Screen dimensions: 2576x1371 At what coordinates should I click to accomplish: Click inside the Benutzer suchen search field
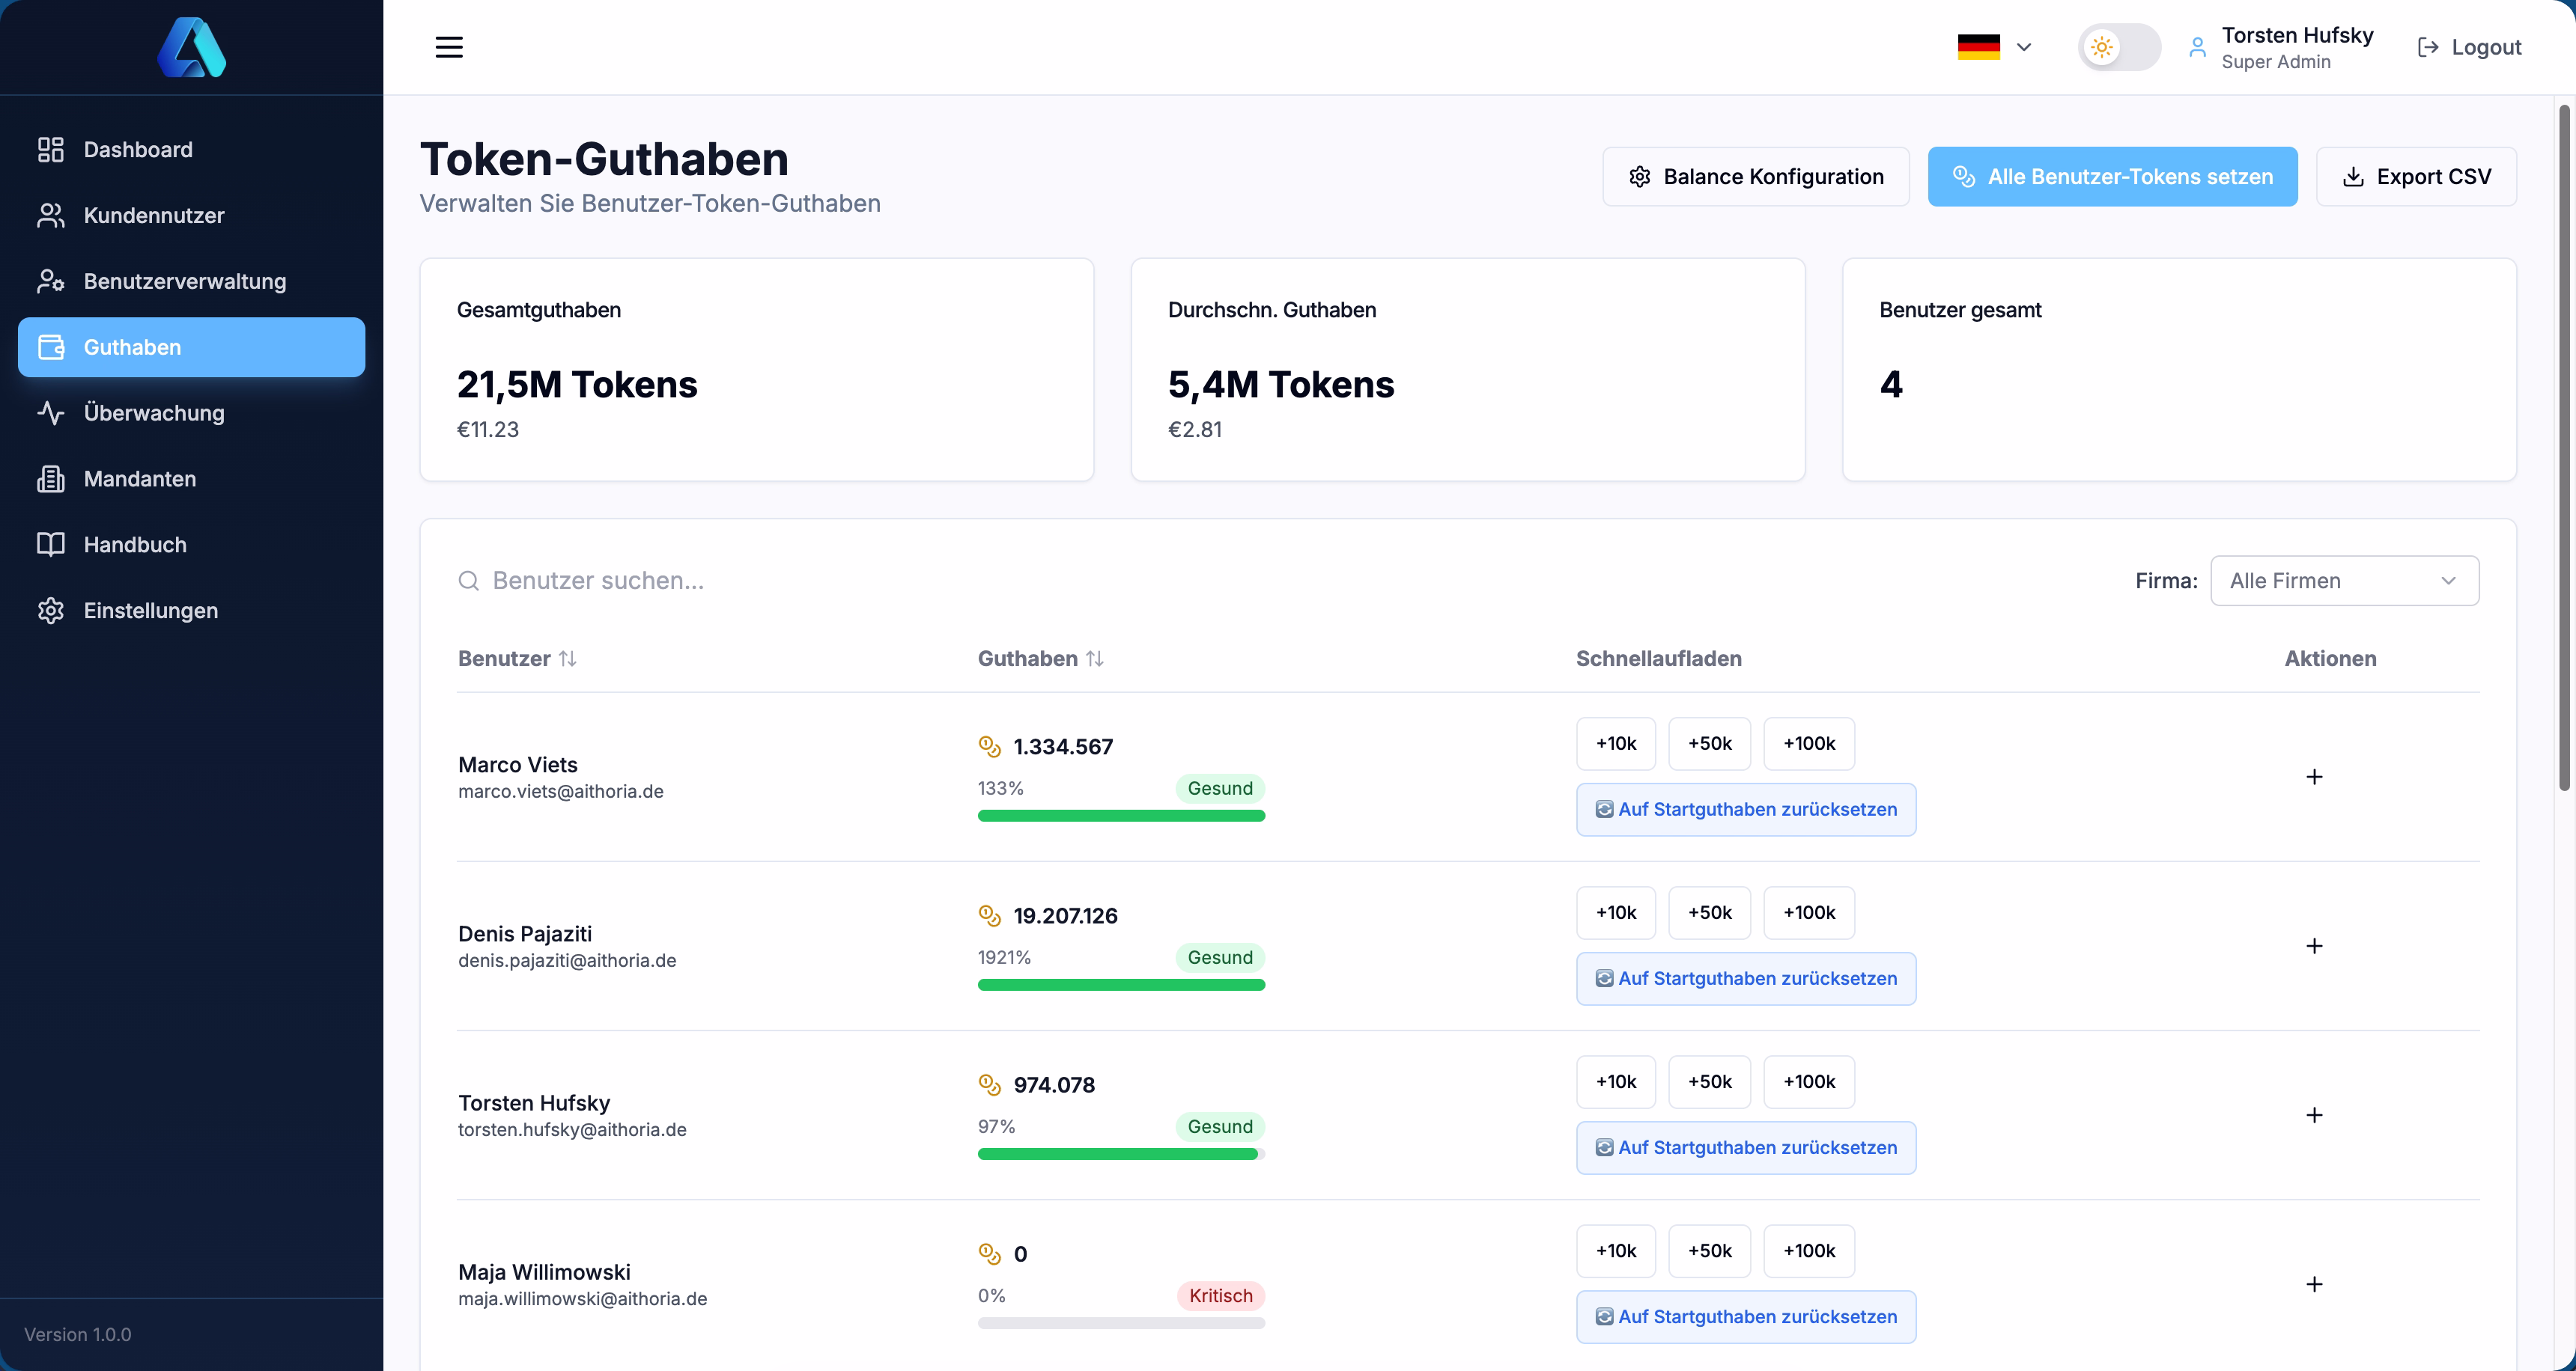click(700, 581)
